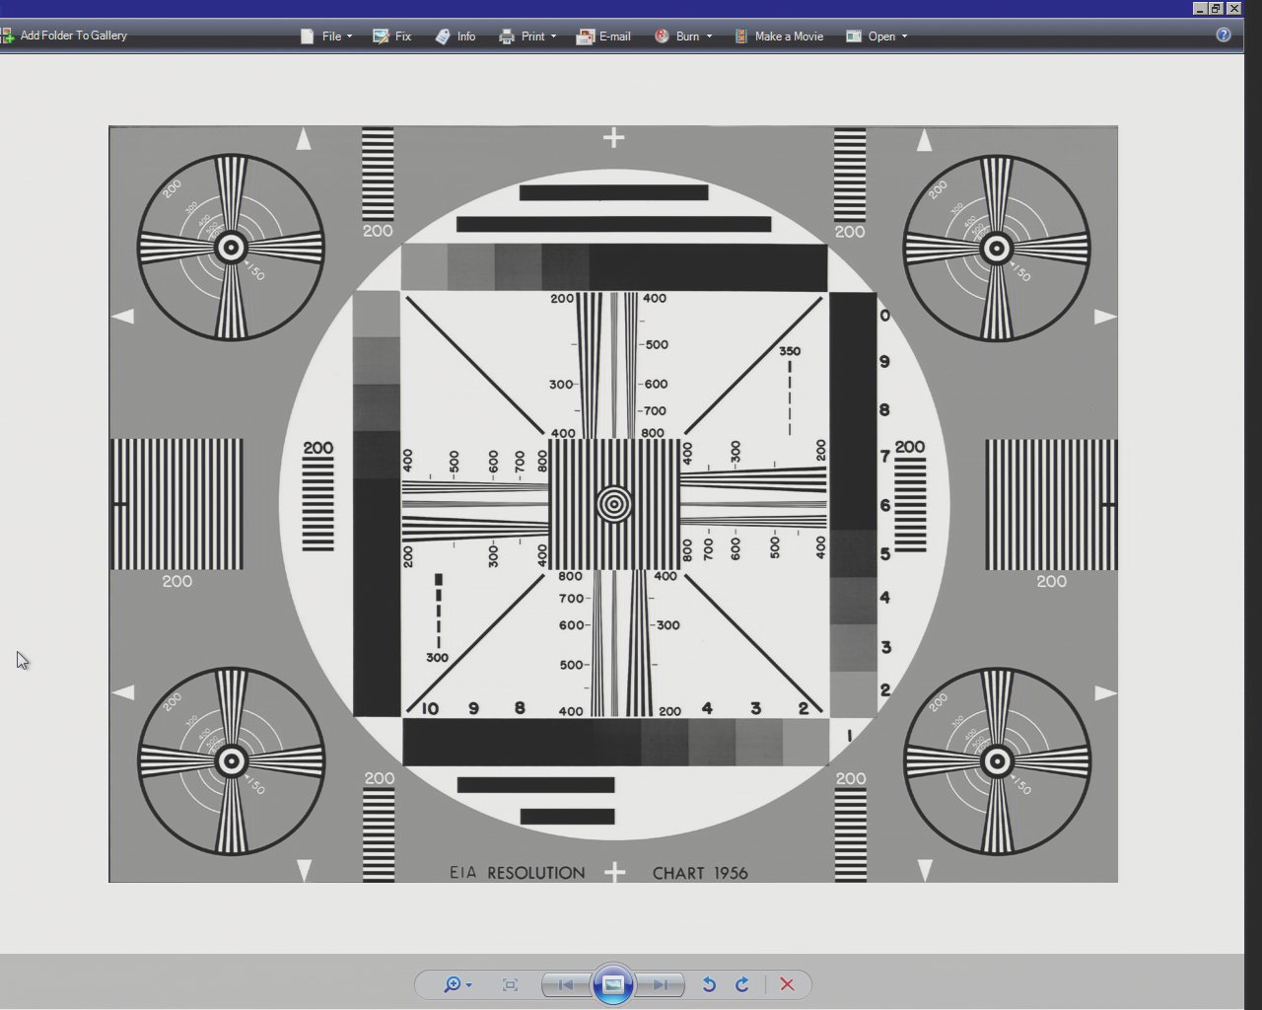Expand the Print dropdown
Image resolution: width=1262 pixels, height=1010 pixels.
pos(527,36)
